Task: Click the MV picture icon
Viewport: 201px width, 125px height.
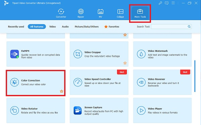Action: tap(100, 12)
